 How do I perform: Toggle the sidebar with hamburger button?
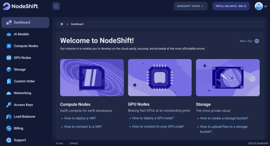[x=56, y=6]
